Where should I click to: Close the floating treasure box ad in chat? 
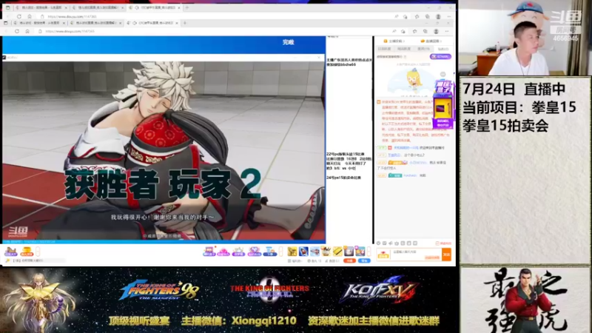[443, 75]
